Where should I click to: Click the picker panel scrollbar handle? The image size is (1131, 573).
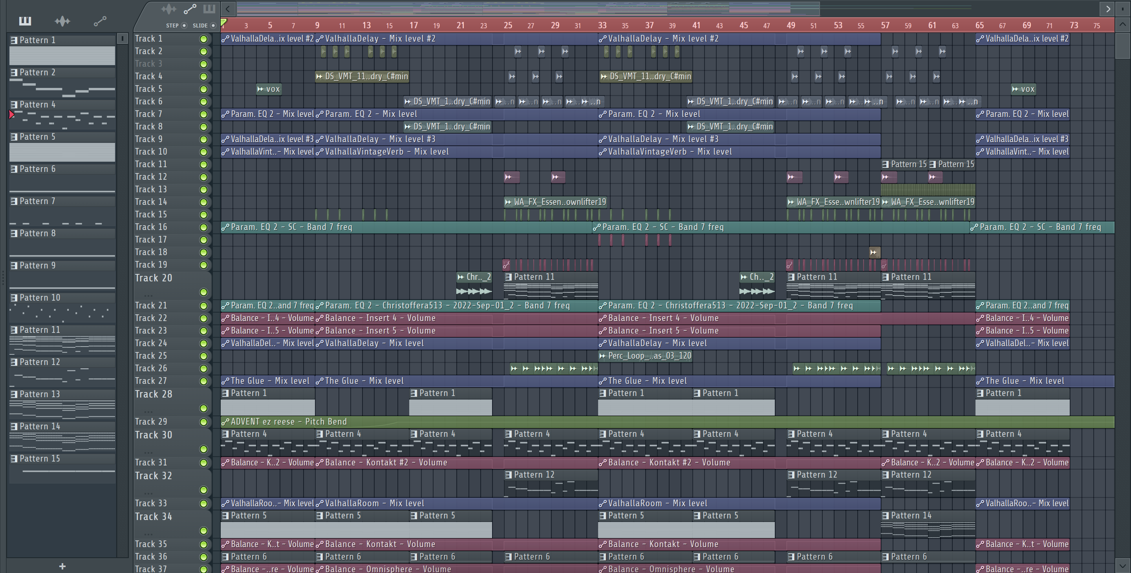(123, 38)
